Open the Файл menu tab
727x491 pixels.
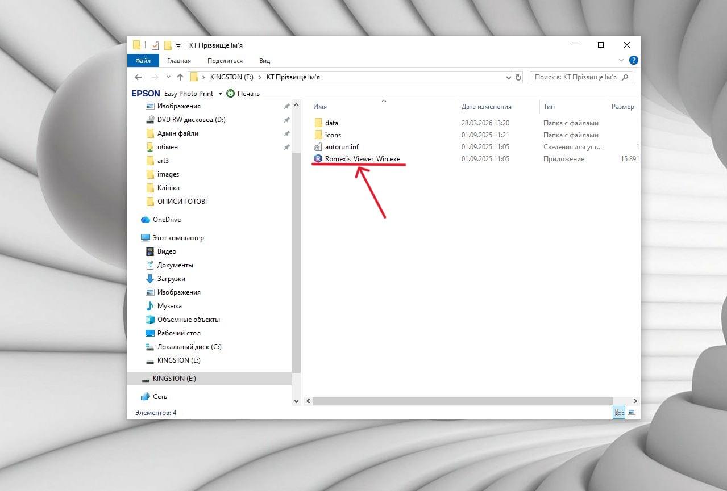coord(143,61)
